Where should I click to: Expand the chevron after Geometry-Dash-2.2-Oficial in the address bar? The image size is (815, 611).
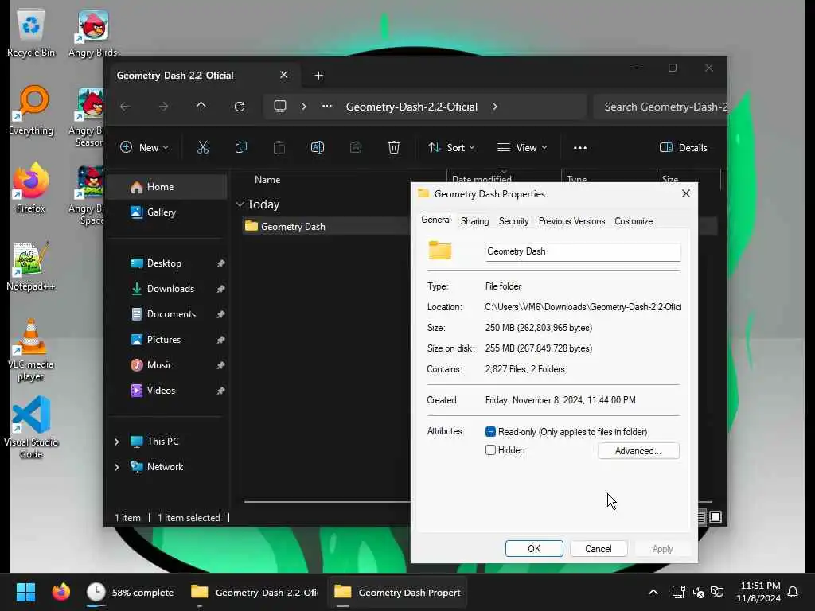495,107
